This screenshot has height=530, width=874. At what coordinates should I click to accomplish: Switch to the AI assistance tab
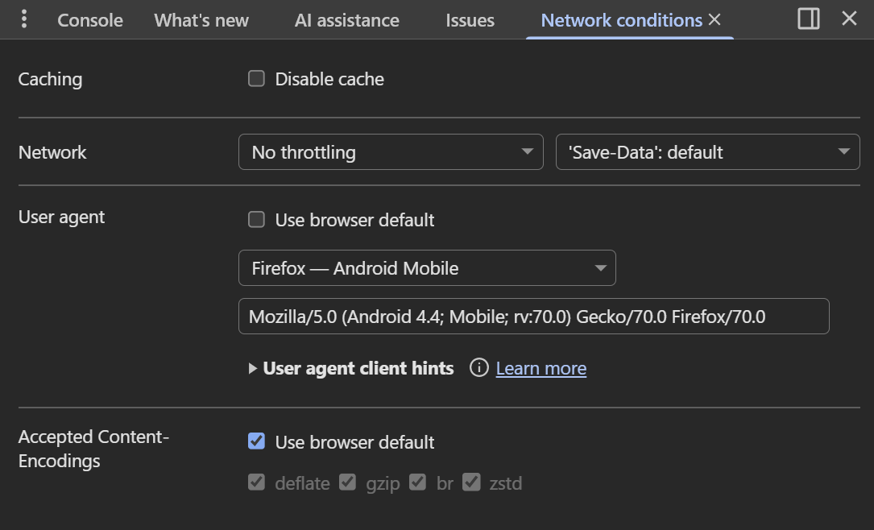pos(346,20)
